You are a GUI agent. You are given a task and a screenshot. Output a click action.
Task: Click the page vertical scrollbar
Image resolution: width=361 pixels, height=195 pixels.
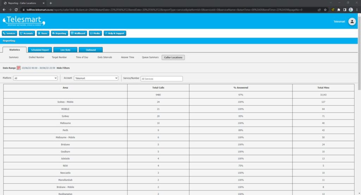pos(359,53)
